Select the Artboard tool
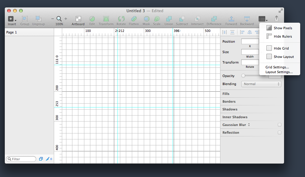The image size is (305, 177). click(x=78, y=19)
